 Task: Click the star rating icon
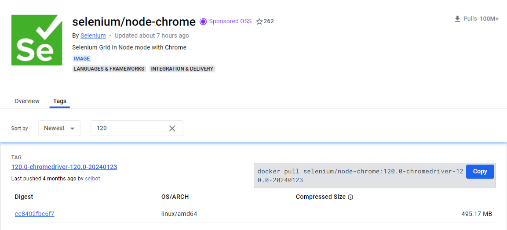(x=259, y=22)
